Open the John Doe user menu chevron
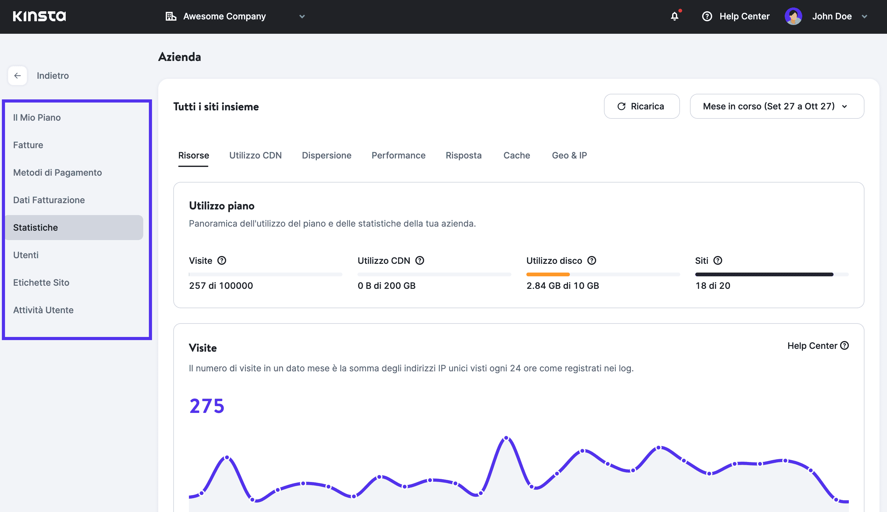The width and height of the screenshot is (887, 512). point(864,16)
